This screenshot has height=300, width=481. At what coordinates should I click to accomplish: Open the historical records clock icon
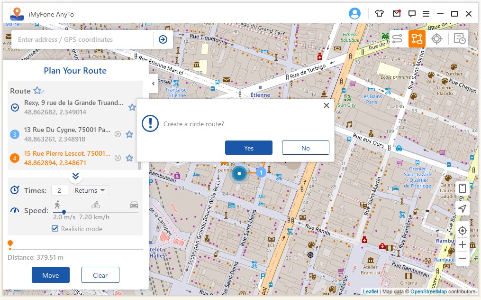pyautogui.click(x=459, y=39)
